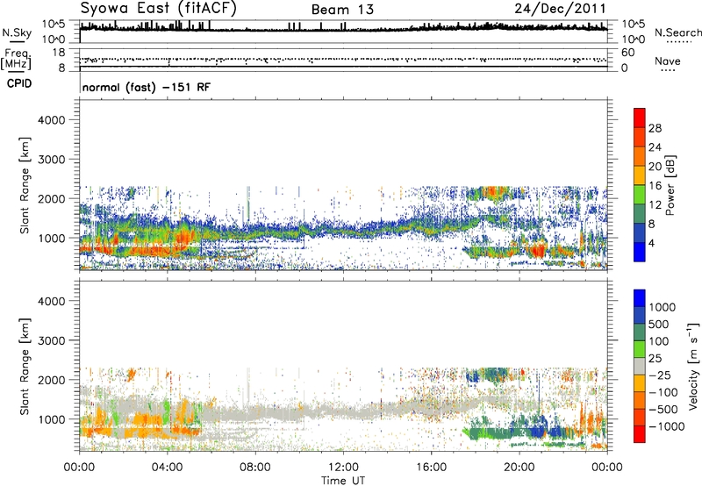Click the 'Syowa East (fitACF)' title text
The width and height of the screenshot is (702, 486).
point(159,9)
